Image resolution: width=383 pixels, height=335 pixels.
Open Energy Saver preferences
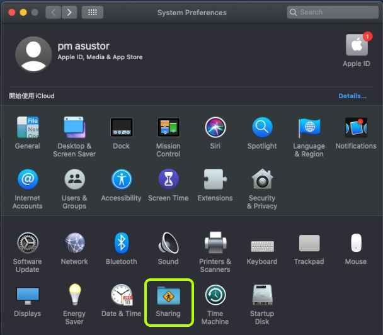click(74, 295)
